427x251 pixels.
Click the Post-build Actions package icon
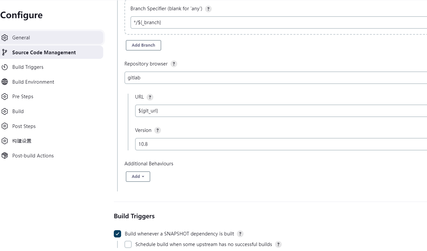pos(5,155)
